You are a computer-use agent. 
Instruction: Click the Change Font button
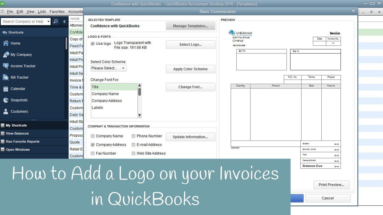pos(191,87)
